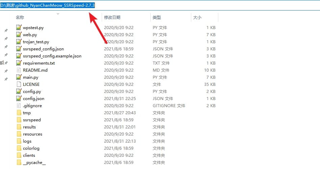Select the README.md document icon

coord(19,70)
